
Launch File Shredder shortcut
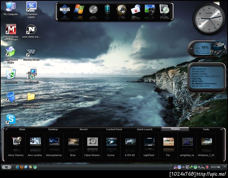point(11,98)
